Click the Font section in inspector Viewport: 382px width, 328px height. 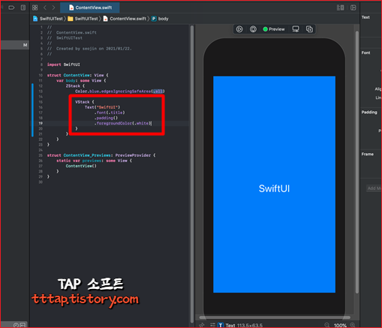click(365, 53)
